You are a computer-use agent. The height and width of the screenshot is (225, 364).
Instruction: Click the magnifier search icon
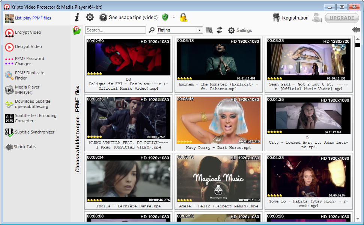point(152,30)
